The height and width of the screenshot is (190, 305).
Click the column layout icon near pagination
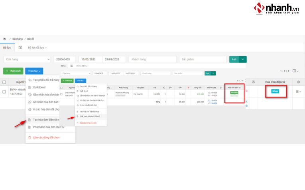tap(295, 71)
